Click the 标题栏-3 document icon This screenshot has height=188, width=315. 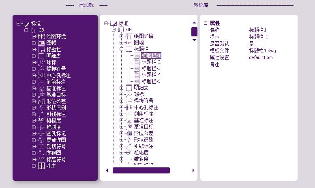(137, 68)
